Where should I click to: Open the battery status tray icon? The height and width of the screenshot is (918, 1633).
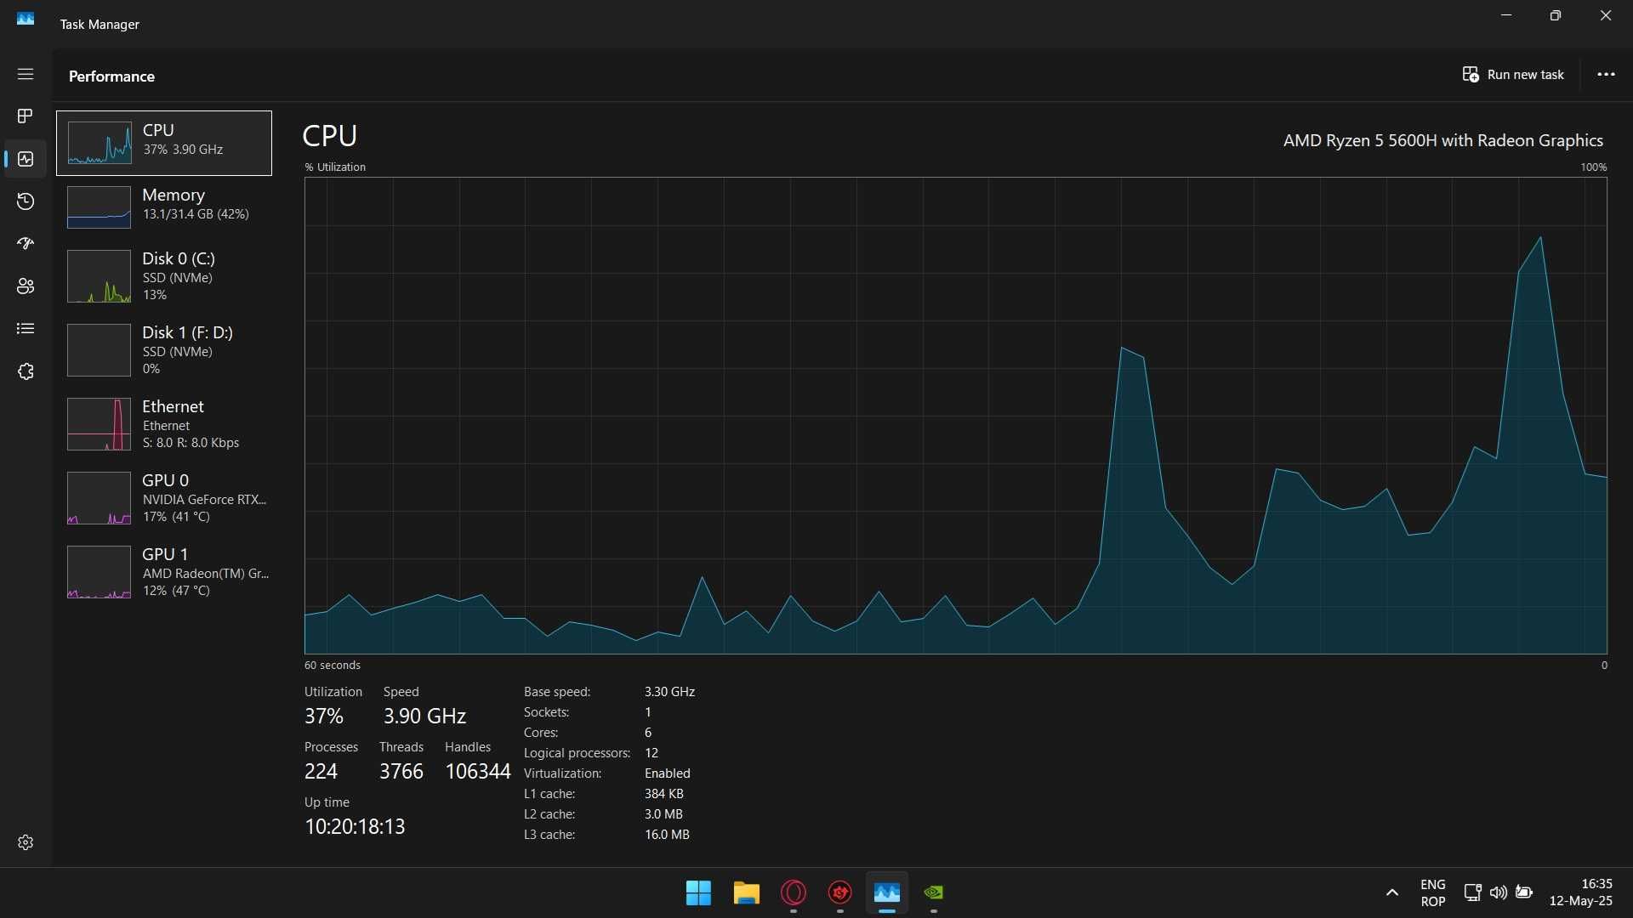click(x=1524, y=892)
